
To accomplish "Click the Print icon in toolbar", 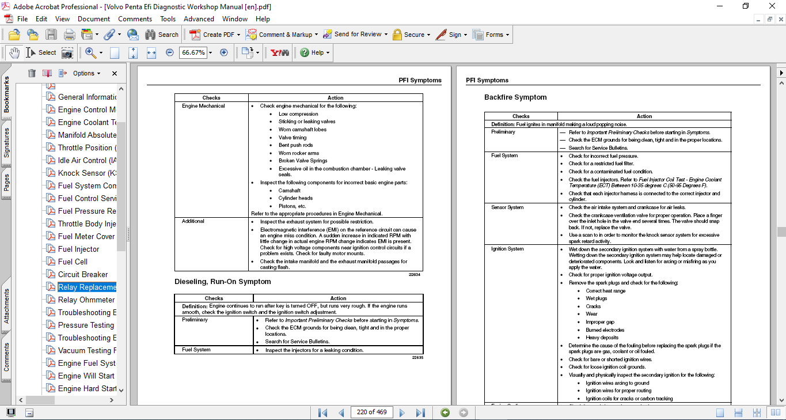I will tap(69, 35).
